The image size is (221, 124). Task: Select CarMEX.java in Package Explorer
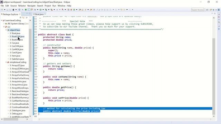18,49
